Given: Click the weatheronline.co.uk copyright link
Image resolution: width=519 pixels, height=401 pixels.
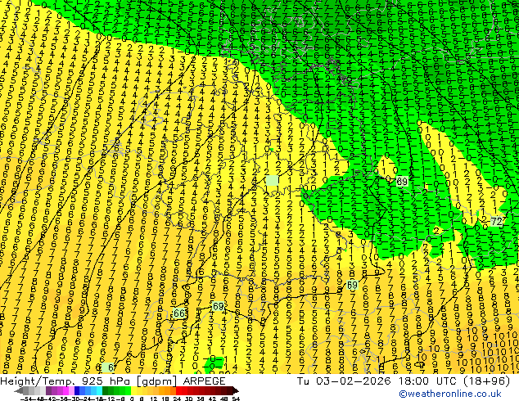Looking at the screenshot, I should pos(450,394).
